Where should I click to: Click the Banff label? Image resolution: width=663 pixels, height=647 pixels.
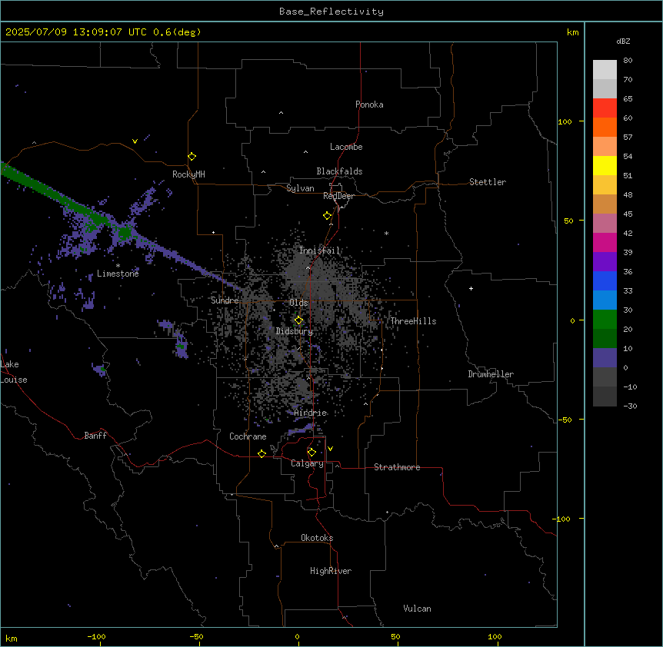pos(95,436)
